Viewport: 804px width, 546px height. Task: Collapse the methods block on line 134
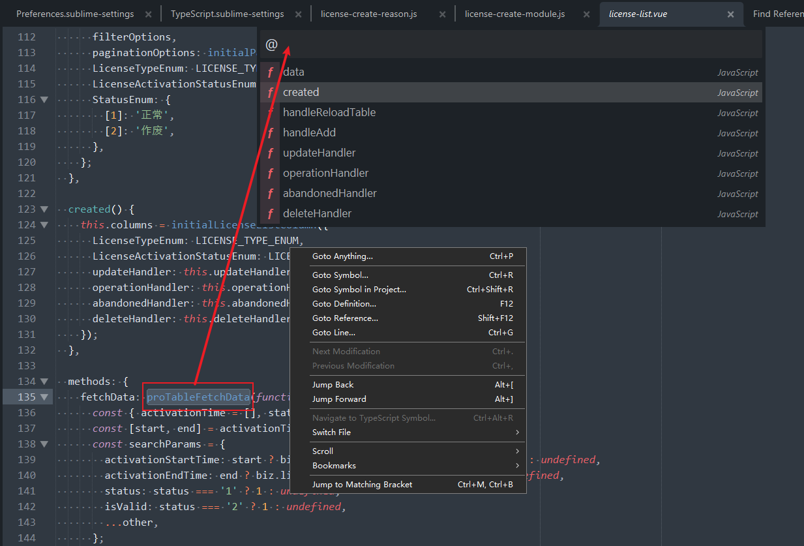[44, 382]
